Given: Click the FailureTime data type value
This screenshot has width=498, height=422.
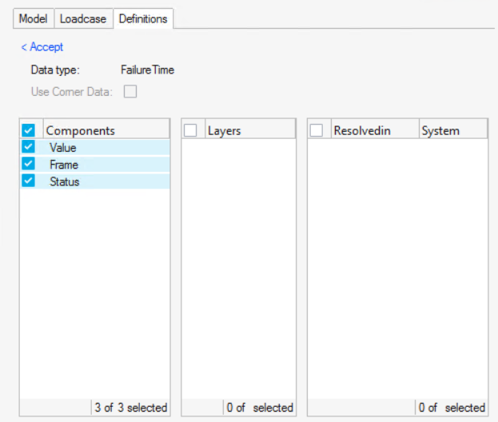Looking at the screenshot, I should [147, 70].
